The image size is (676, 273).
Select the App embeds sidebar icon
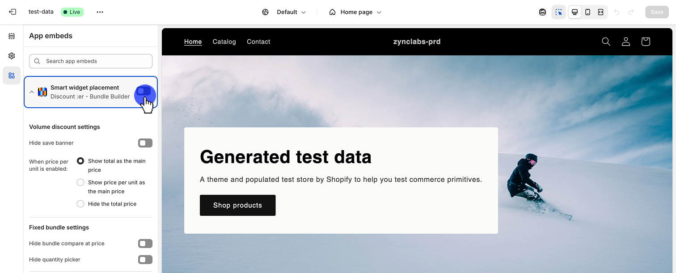pos(12,76)
